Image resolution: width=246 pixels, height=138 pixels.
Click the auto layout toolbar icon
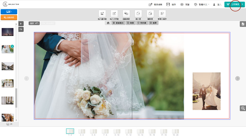(x=126, y=14)
